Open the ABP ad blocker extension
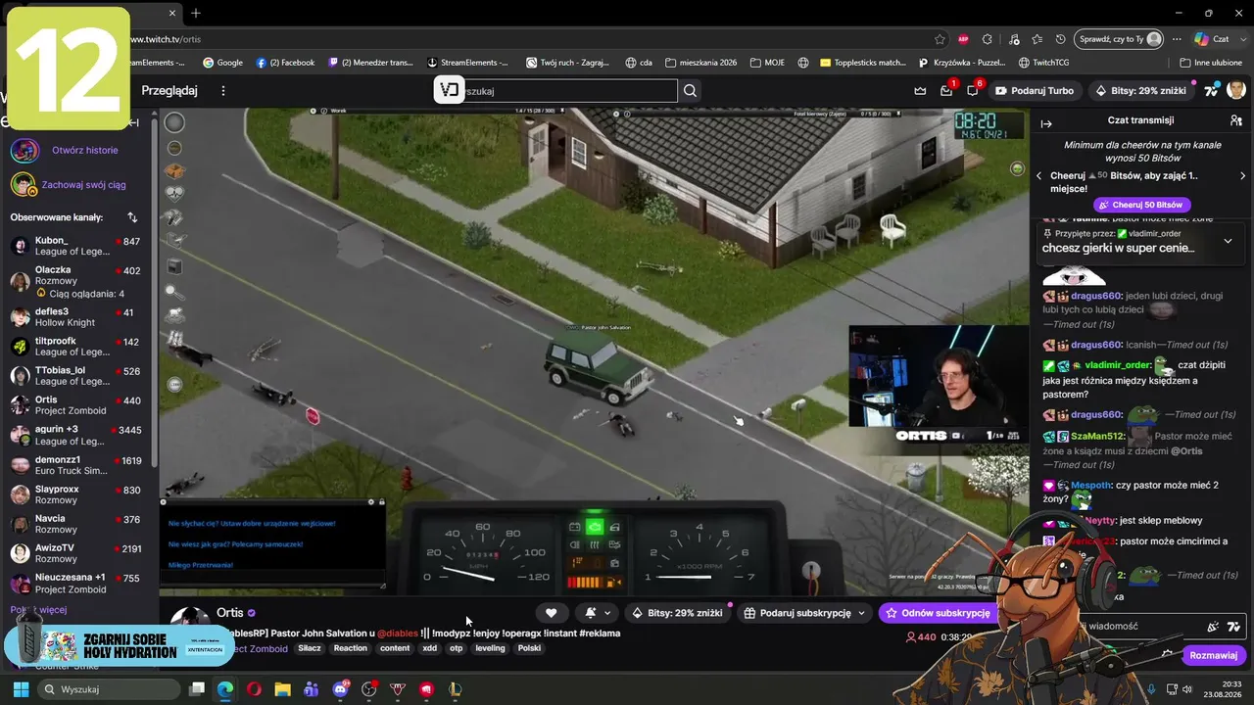The width and height of the screenshot is (1254, 705). point(963,39)
